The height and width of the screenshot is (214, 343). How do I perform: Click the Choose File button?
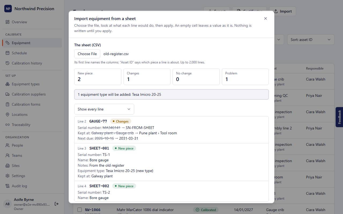coord(87,54)
